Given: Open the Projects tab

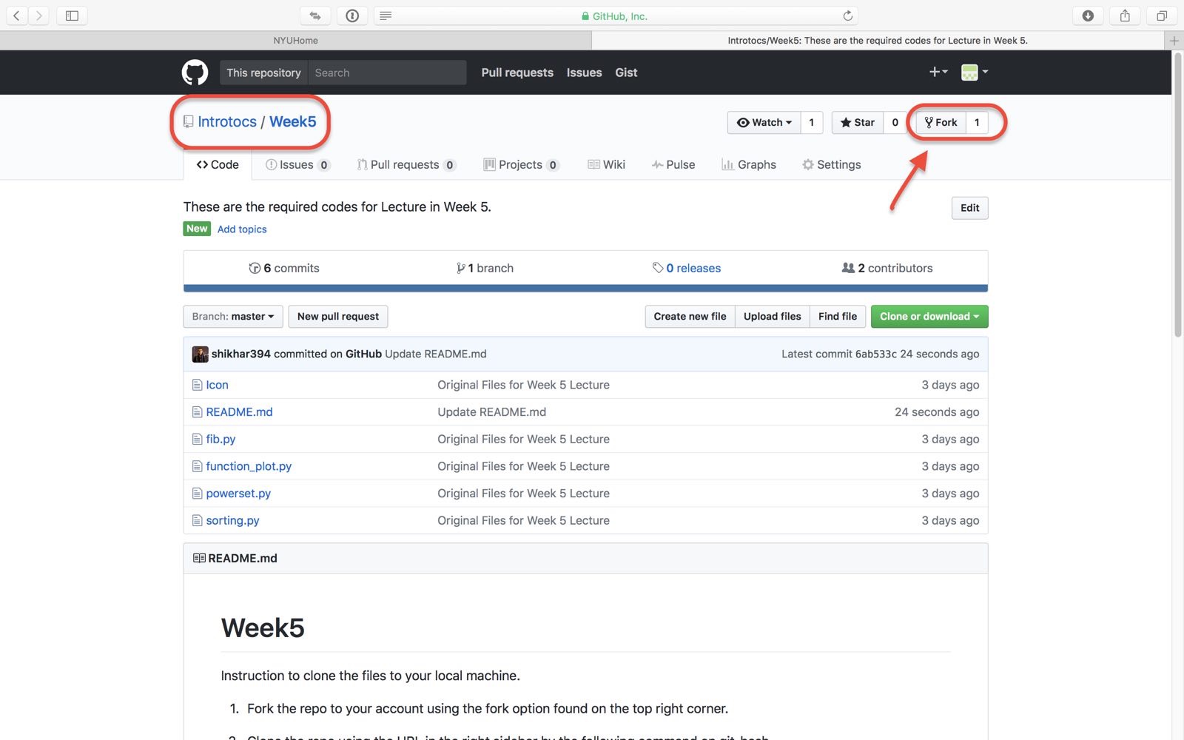Looking at the screenshot, I should pos(521,164).
